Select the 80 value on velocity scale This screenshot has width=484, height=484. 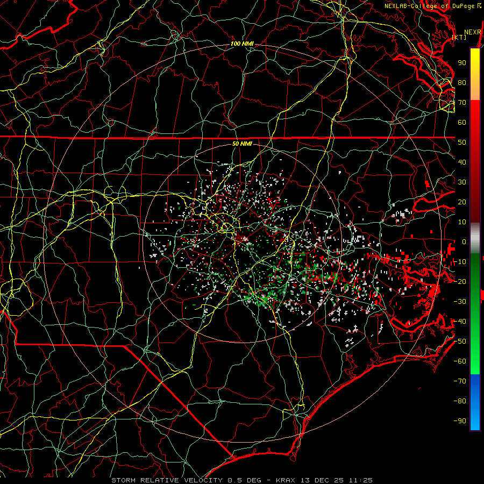(462, 82)
